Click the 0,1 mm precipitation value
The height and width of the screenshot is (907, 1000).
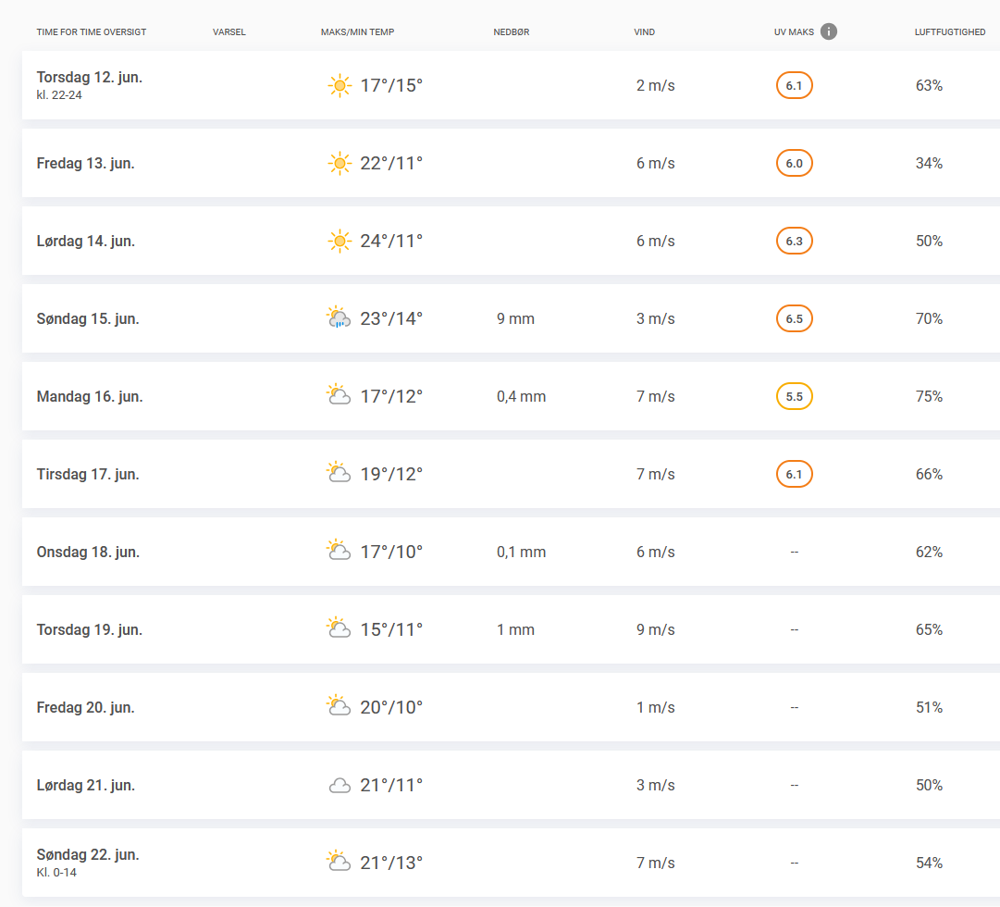pos(521,553)
